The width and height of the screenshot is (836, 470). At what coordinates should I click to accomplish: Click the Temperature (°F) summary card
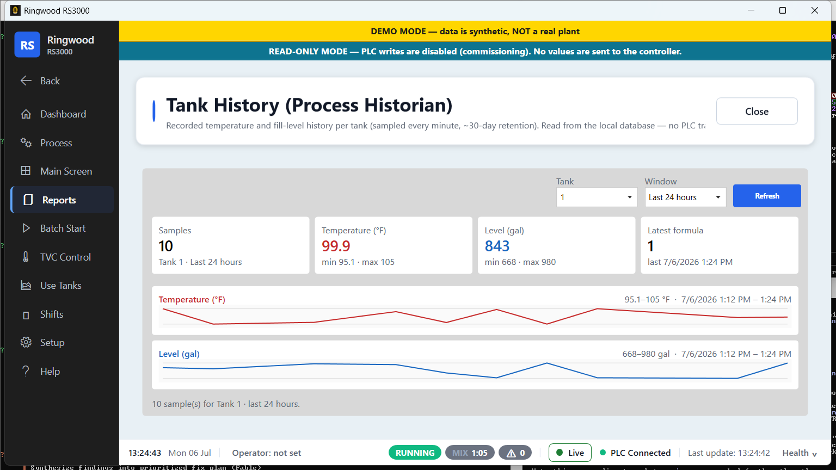(x=394, y=245)
